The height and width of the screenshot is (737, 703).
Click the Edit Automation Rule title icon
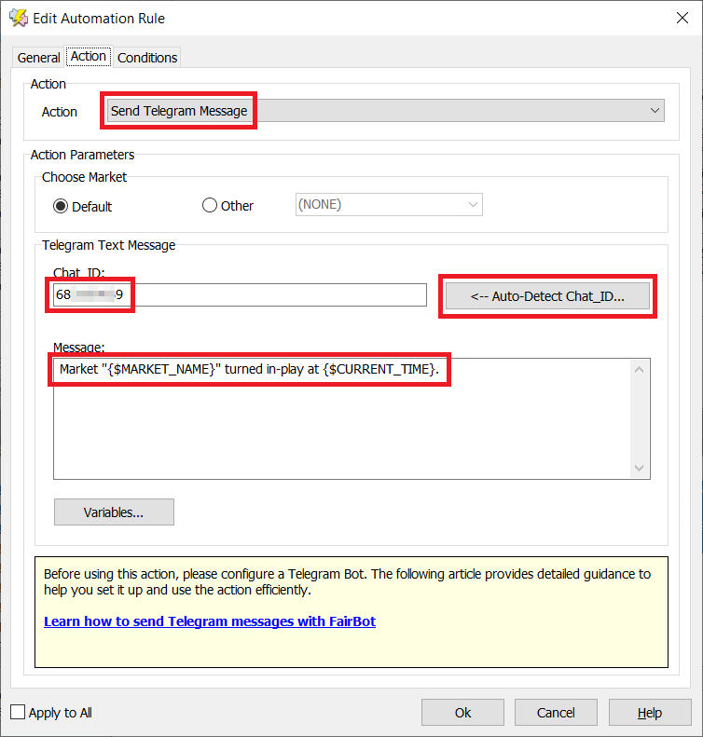click(x=18, y=18)
